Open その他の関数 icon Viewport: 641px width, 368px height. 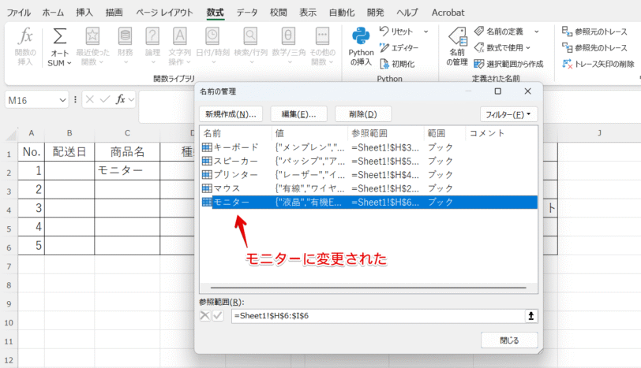coord(322,36)
